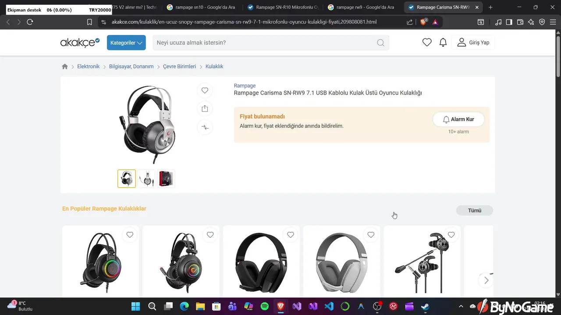Screen dimensions: 561x315
Task: Open Kulaklık breadcrumb link
Action: 214,66
